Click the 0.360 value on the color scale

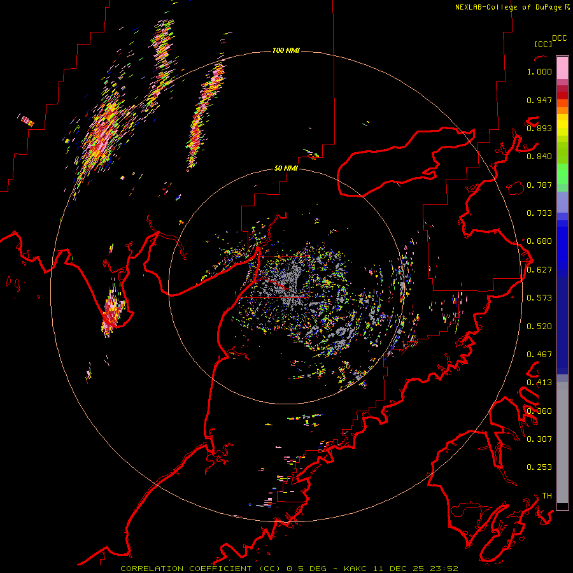(539, 411)
